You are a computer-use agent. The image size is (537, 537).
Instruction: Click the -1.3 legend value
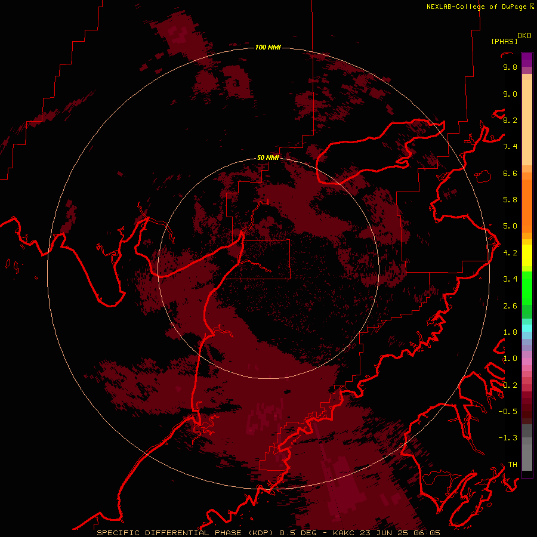coord(508,438)
